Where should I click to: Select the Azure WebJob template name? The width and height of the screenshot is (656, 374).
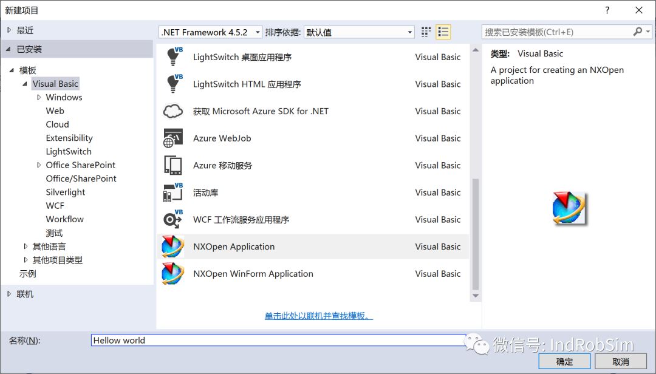tap(222, 138)
